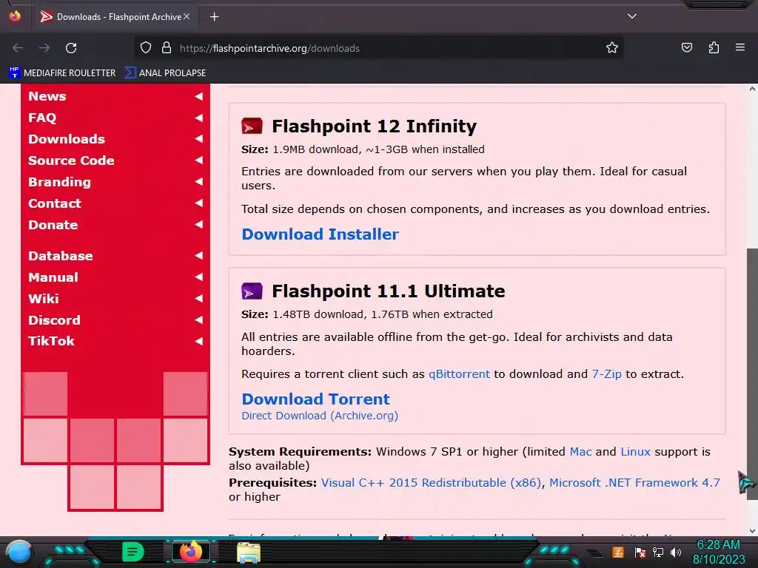Reload the Flashpoint downloads page
This screenshot has width=758, height=568.
click(x=71, y=48)
